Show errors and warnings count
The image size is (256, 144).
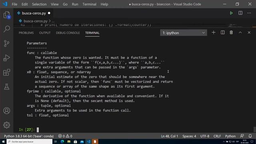[x=65, y=136]
